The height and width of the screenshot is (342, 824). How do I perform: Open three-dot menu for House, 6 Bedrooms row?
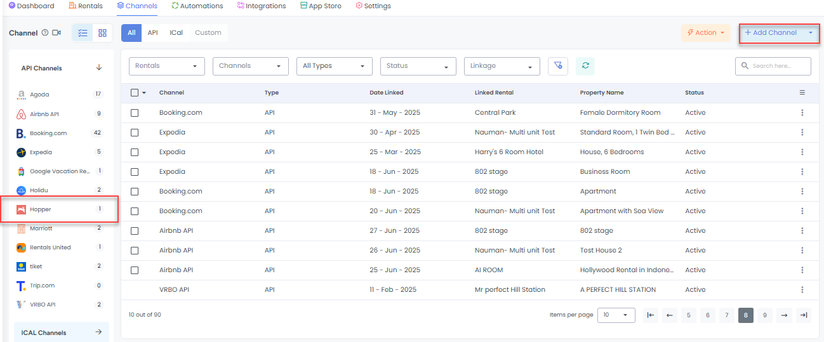pos(802,152)
